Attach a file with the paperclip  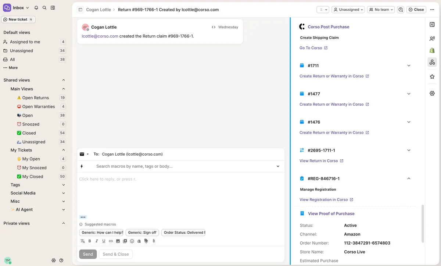coord(154,241)
